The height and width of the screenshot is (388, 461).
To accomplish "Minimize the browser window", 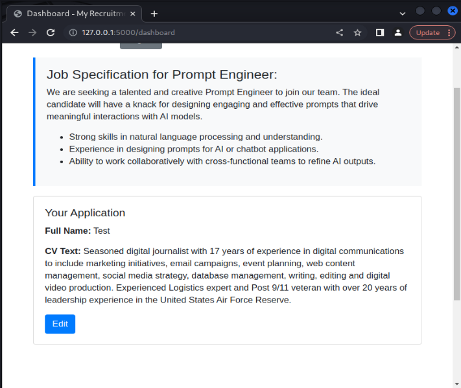I will pyautogui.click(x=420, y=11).
